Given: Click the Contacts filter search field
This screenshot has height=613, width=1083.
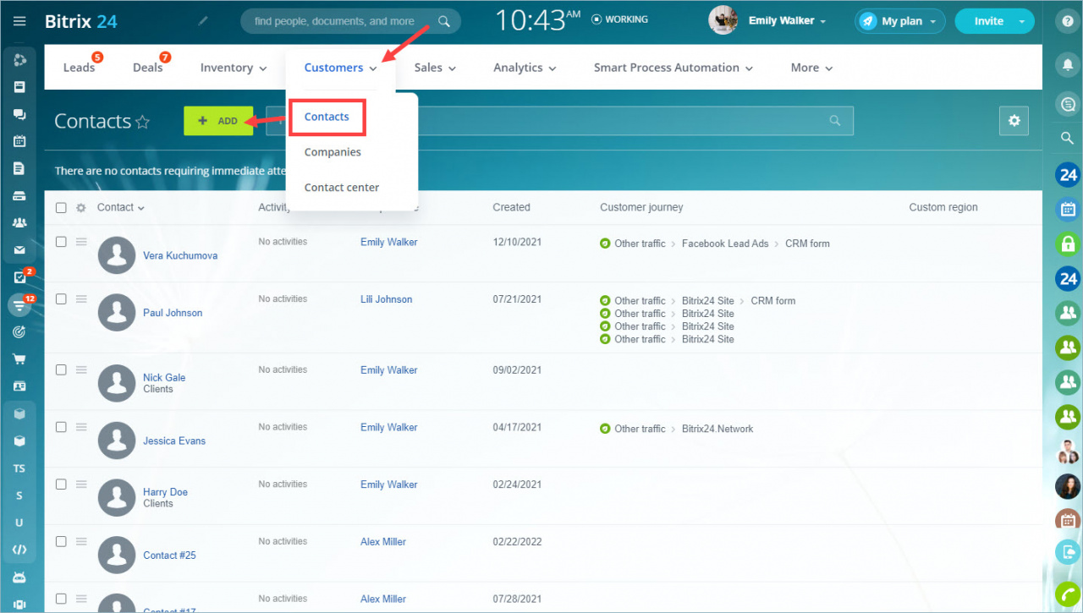Looking at the screenshot, I should 559,121.
